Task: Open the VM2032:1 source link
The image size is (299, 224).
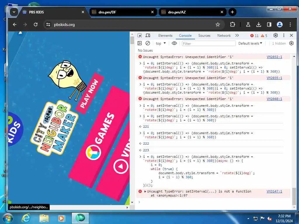Action: pyautogui.click(x=274, y=57)
